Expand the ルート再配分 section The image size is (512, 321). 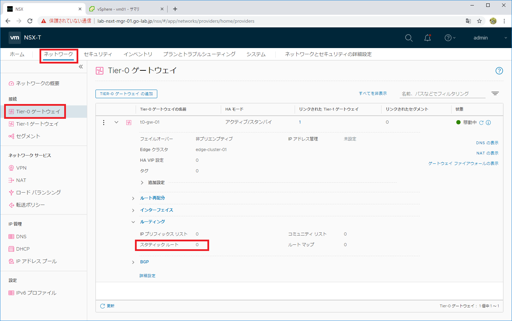(133, 198)
